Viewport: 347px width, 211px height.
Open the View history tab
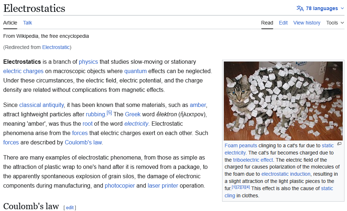pos(307,23)
